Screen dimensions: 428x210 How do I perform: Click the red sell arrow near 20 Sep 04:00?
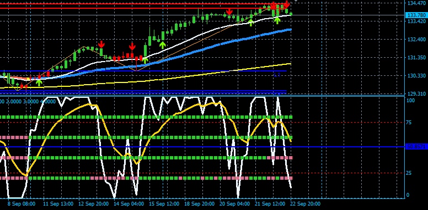point(229,11)
